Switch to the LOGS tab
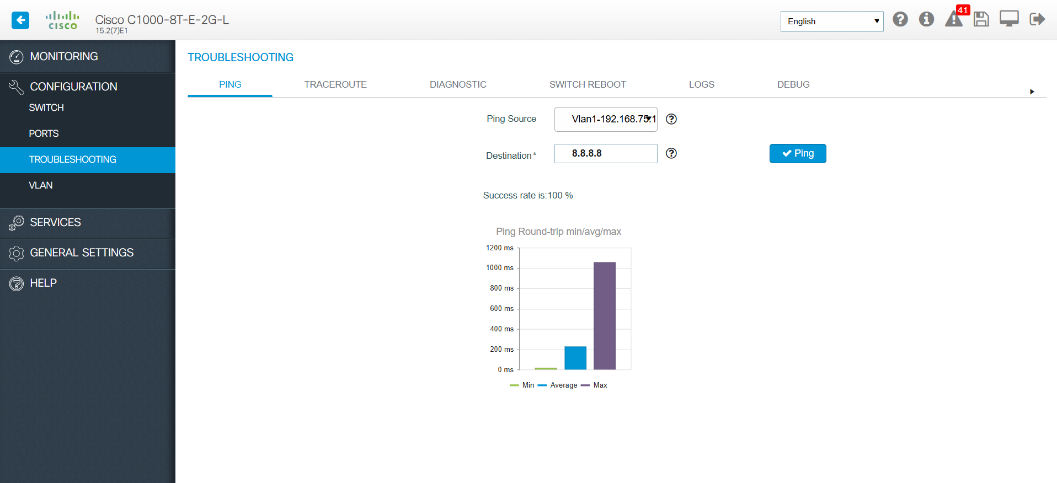 click(x=702, y=84)
